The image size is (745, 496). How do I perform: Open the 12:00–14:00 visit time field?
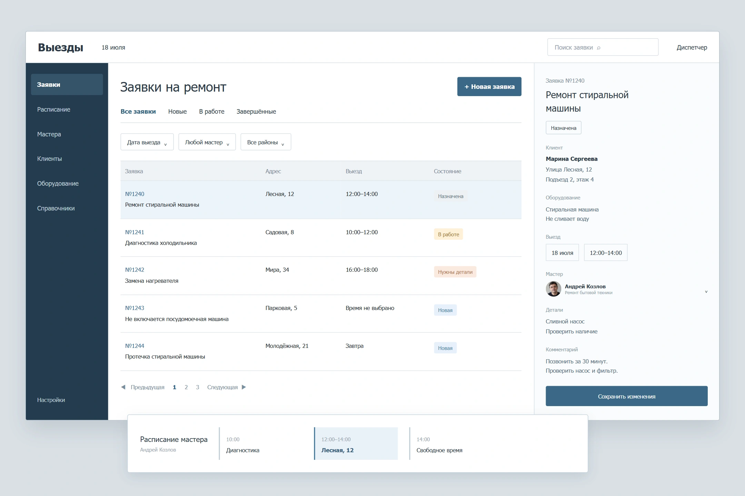606,252
